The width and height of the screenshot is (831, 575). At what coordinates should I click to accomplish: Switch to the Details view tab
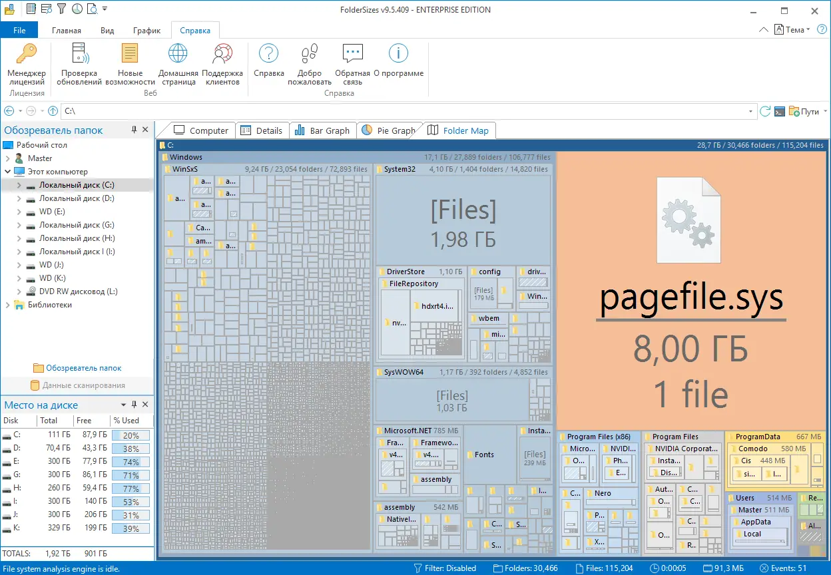(262, 130)
